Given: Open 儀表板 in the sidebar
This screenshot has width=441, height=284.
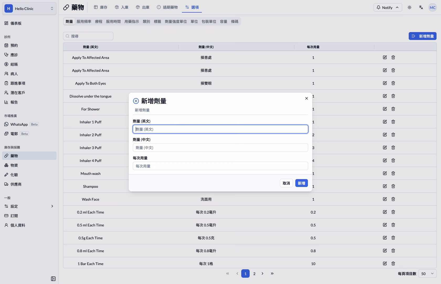Looking at the screenshot, I should (29, 23).
